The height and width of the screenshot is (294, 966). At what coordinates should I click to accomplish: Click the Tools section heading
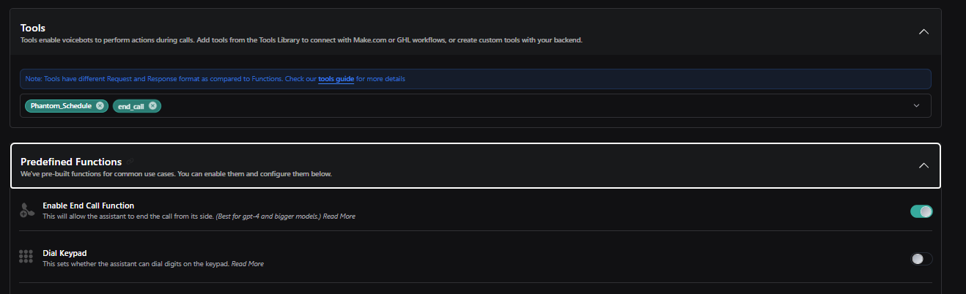point(33,28)
